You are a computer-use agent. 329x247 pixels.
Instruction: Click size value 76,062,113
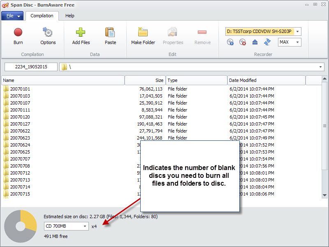point(151,89)
